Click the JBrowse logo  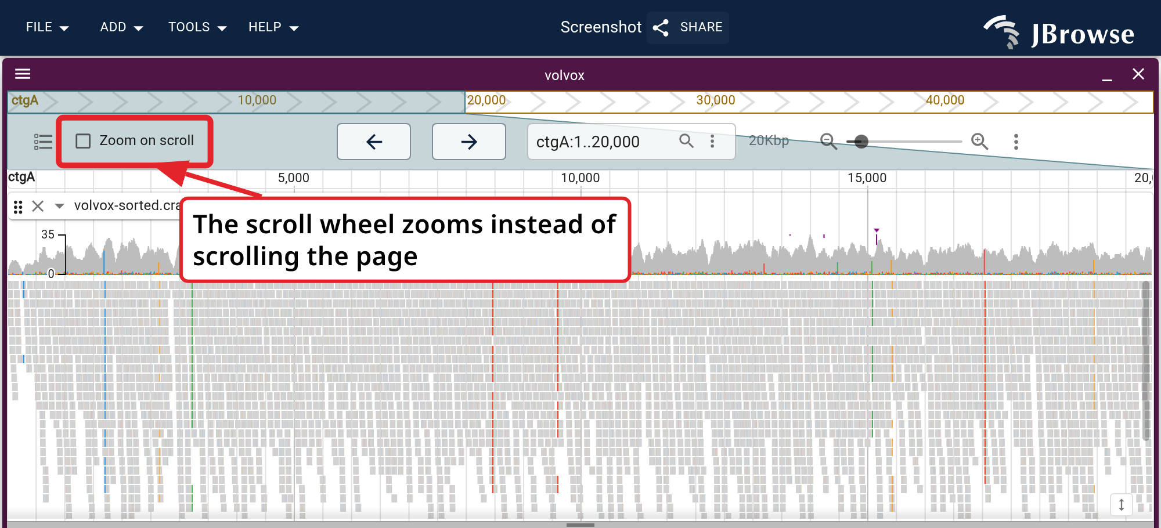click(1059, 31)
